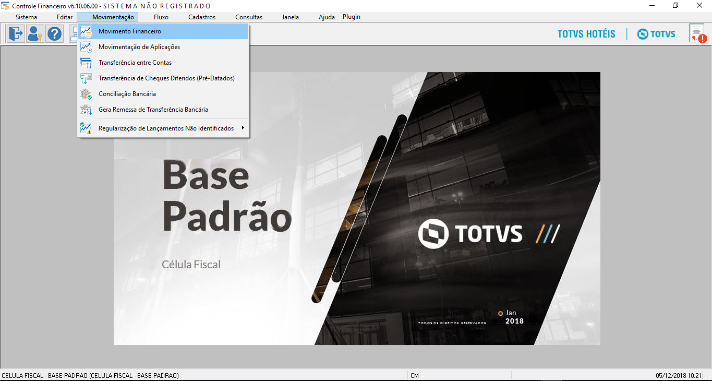Open the Janela menu
This screenshot has height=381, width=712.
[291, 17]
